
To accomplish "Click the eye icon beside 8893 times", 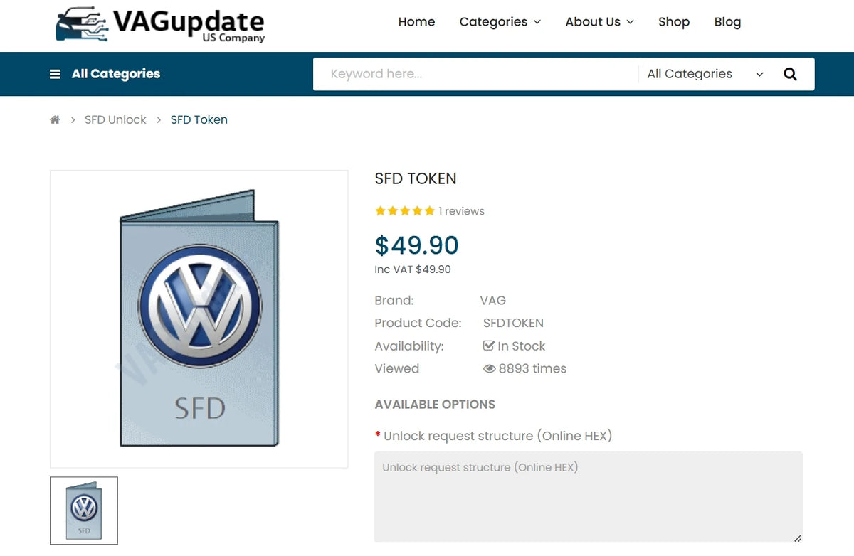I will point(489,368).
